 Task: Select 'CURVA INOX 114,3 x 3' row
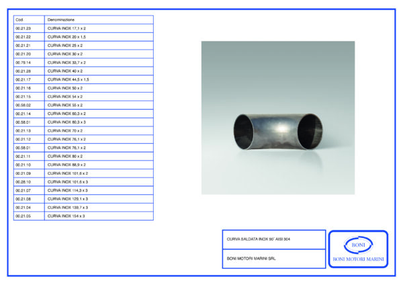69,190
